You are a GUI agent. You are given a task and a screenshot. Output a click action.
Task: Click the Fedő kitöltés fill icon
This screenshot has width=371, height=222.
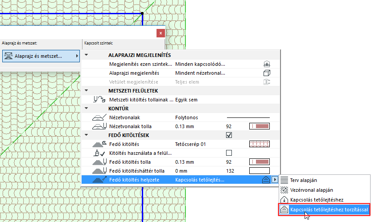tap(99, 144)
